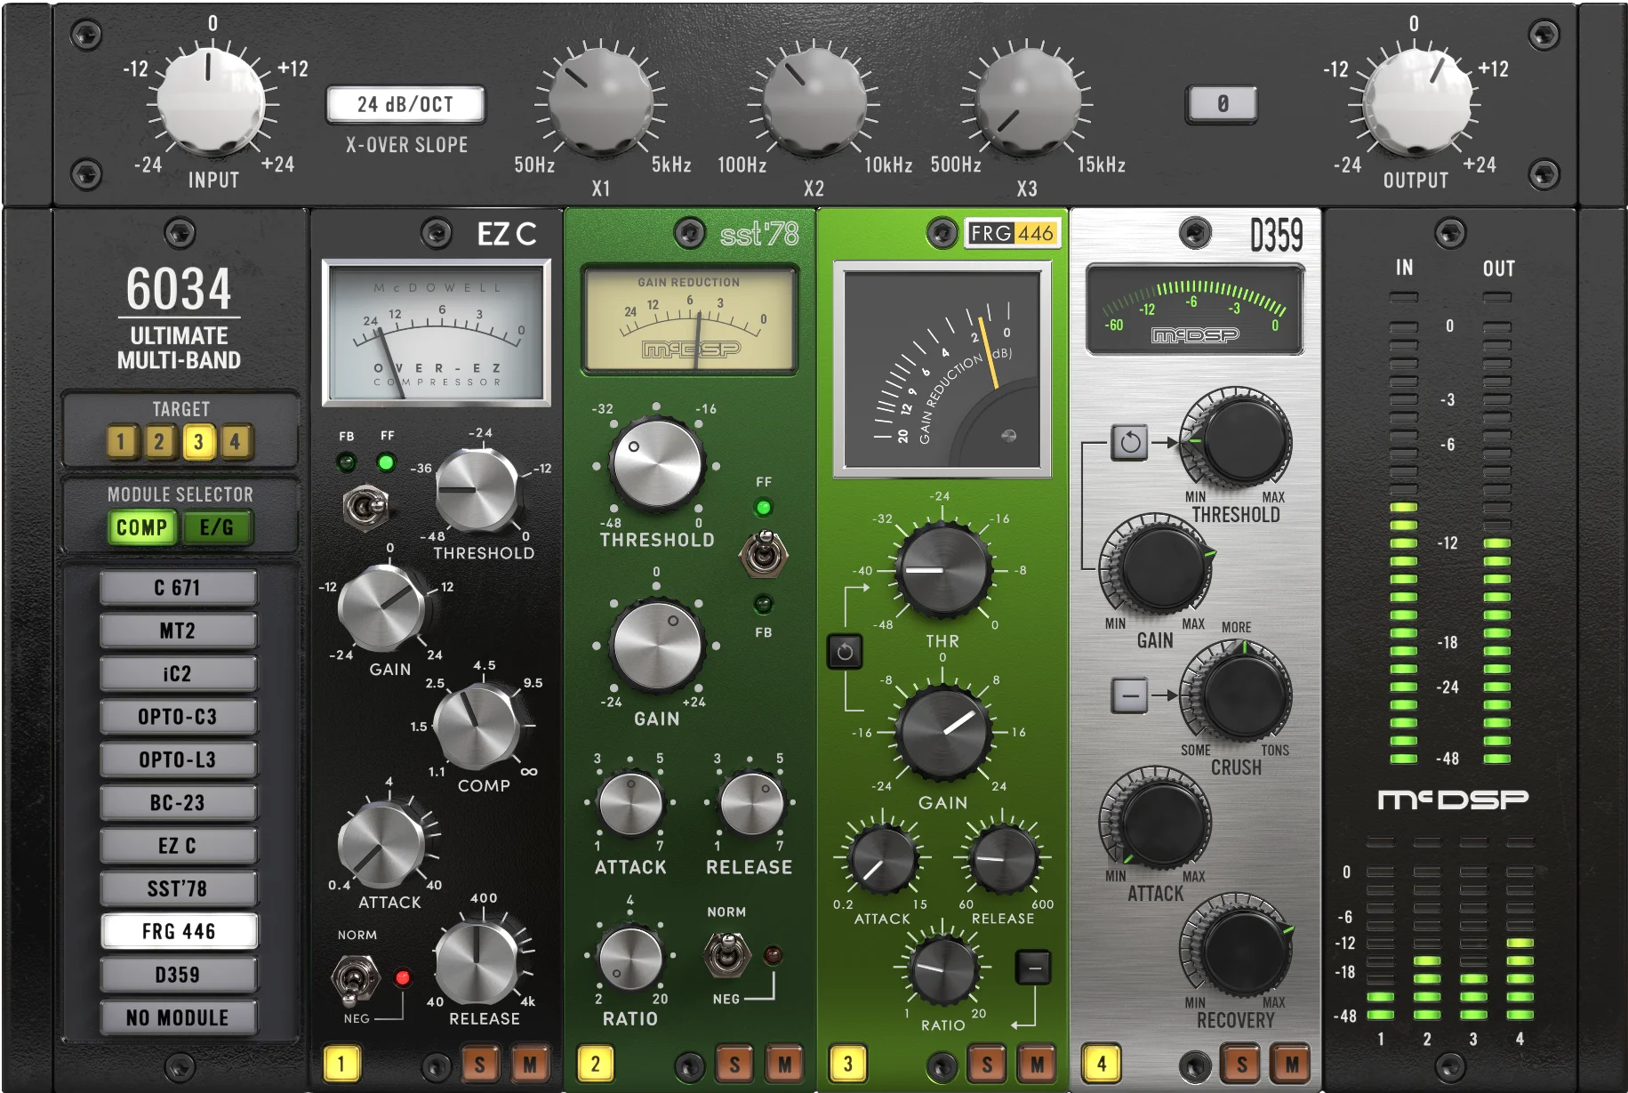The height and width of the screenshot is (1093, 1628).
Task: Click the sst'78 THRESHOLD knob
Action: coord(656,465)
